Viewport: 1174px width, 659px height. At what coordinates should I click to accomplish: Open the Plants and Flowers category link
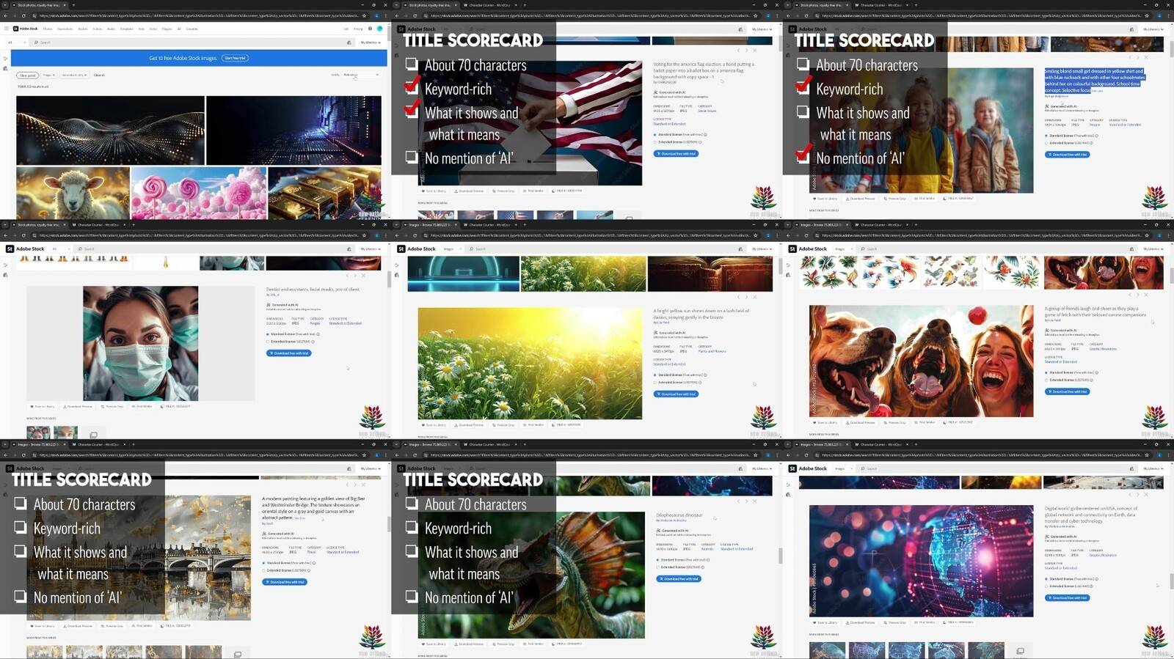pos(712,351)
